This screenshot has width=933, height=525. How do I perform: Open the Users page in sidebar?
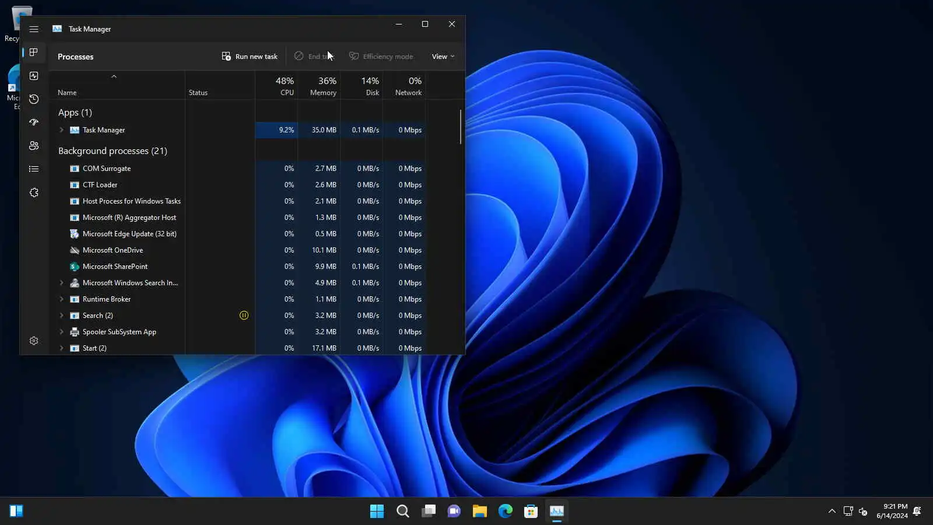(x=34, y=146)
